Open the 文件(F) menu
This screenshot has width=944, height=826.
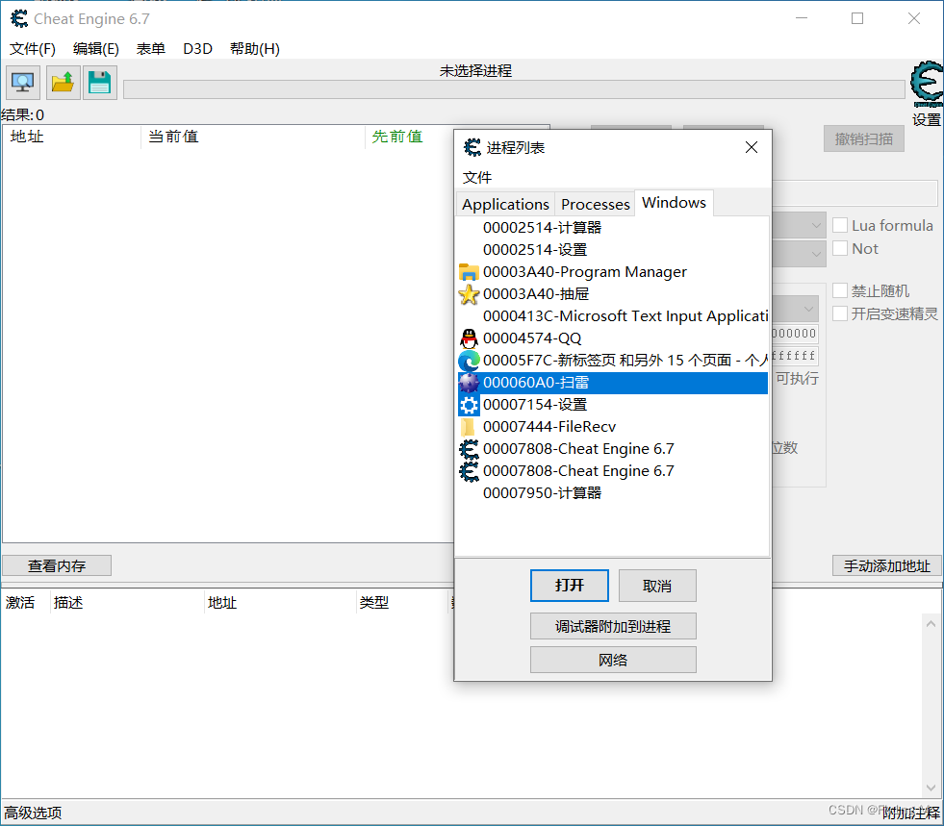pyautogui.click(x=32, y=49)
